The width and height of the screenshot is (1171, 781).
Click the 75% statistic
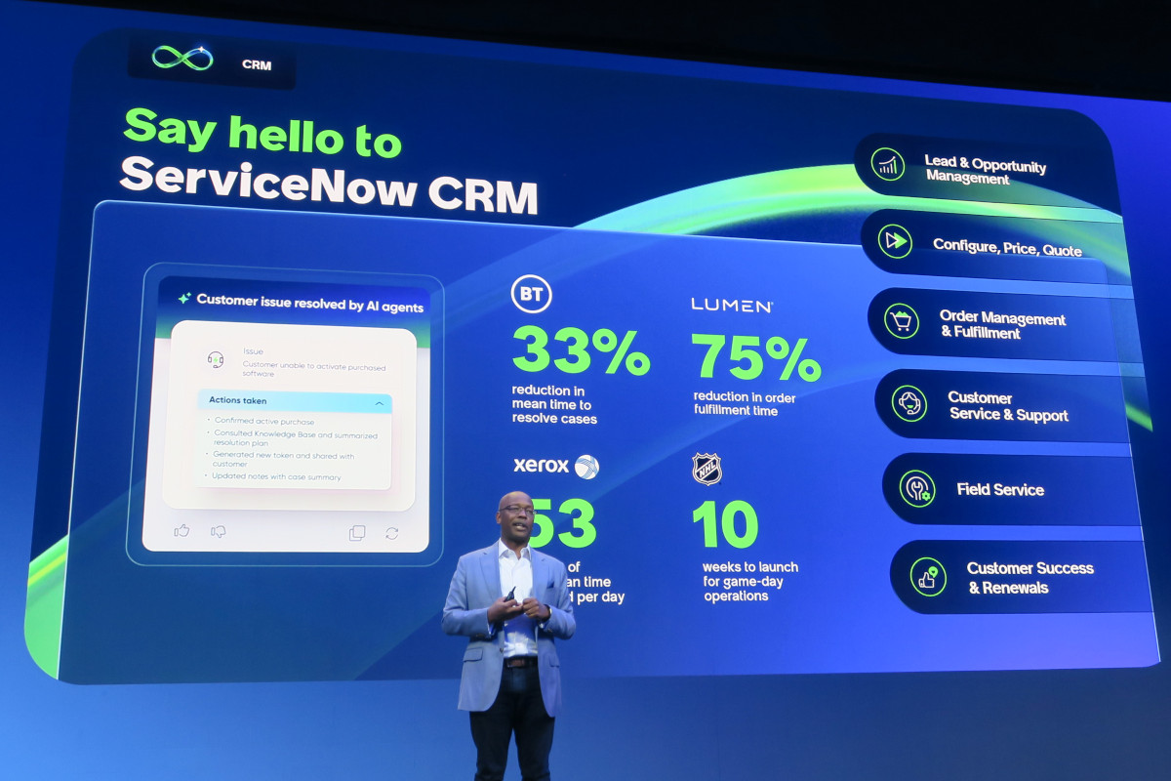[756, 358]
